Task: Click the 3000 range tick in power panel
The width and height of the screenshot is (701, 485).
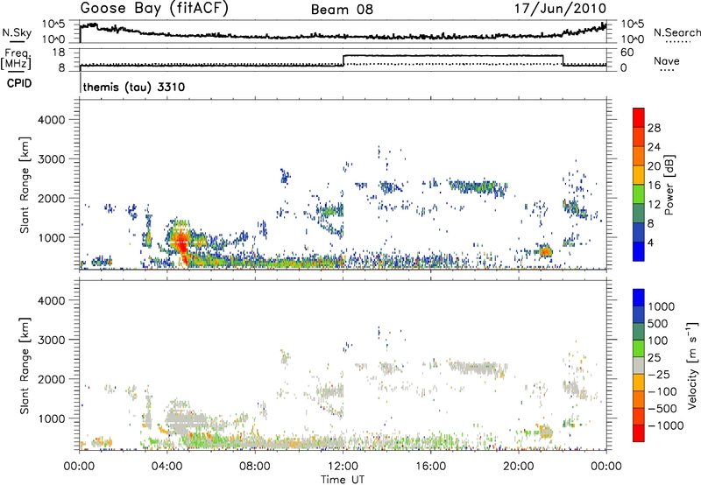Action: [51, 159]
